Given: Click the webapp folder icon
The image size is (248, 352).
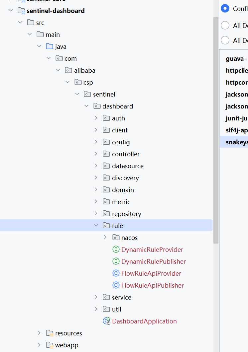Looking at the screenshot, I should pyautogui.click(x=50, y=345).
